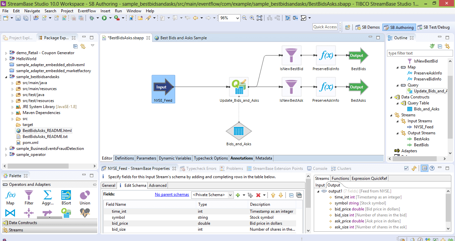Switch to SB Demos perspective
Screen dimensions: 455x241
[x=368, y=27]
